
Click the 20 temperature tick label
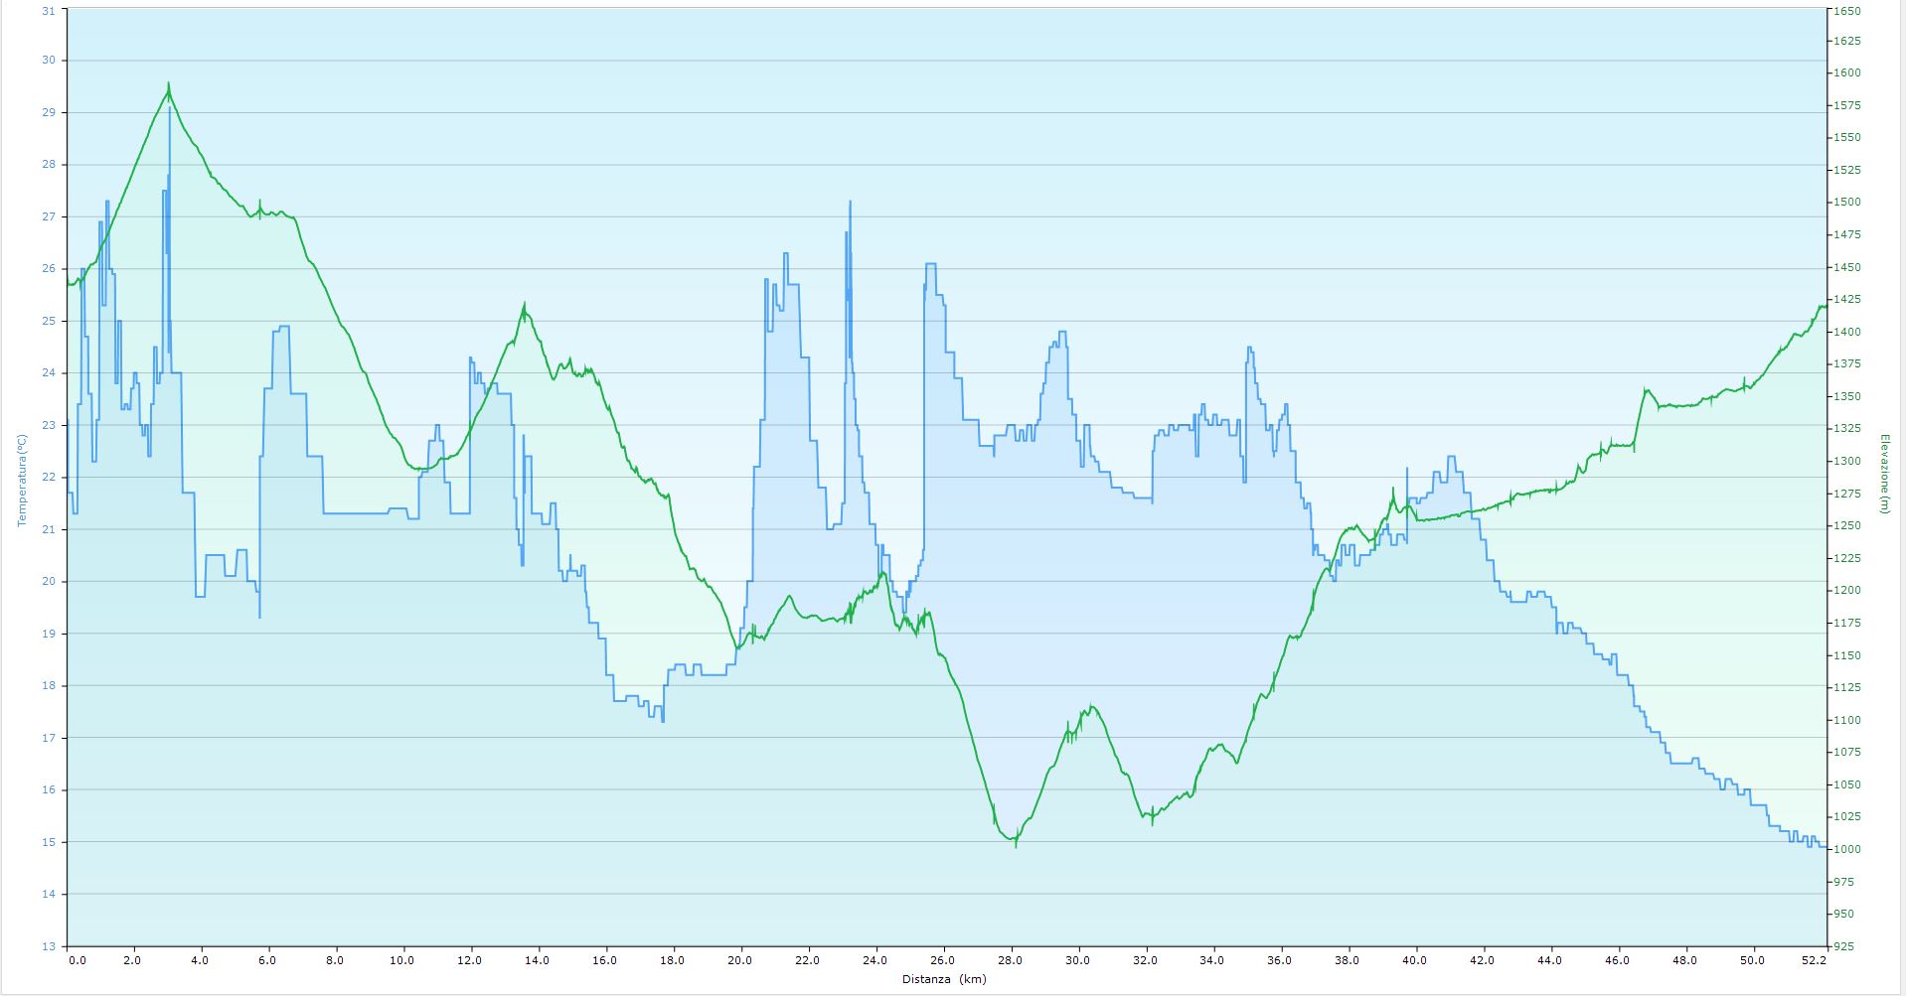click(48, 582)
